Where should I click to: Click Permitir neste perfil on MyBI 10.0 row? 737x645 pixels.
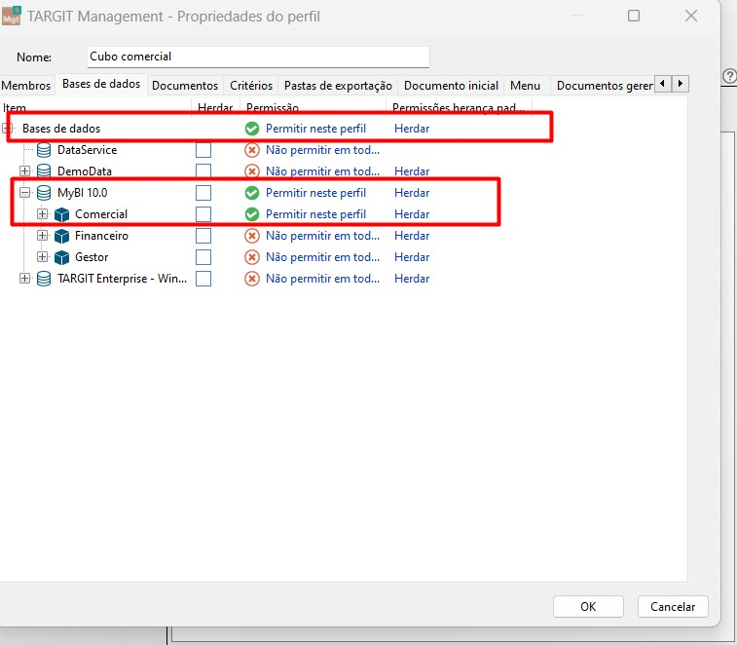tap(315, 192)
